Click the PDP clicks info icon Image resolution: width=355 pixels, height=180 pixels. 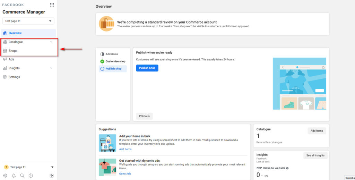pyautogui.click(x=287, y=168)
